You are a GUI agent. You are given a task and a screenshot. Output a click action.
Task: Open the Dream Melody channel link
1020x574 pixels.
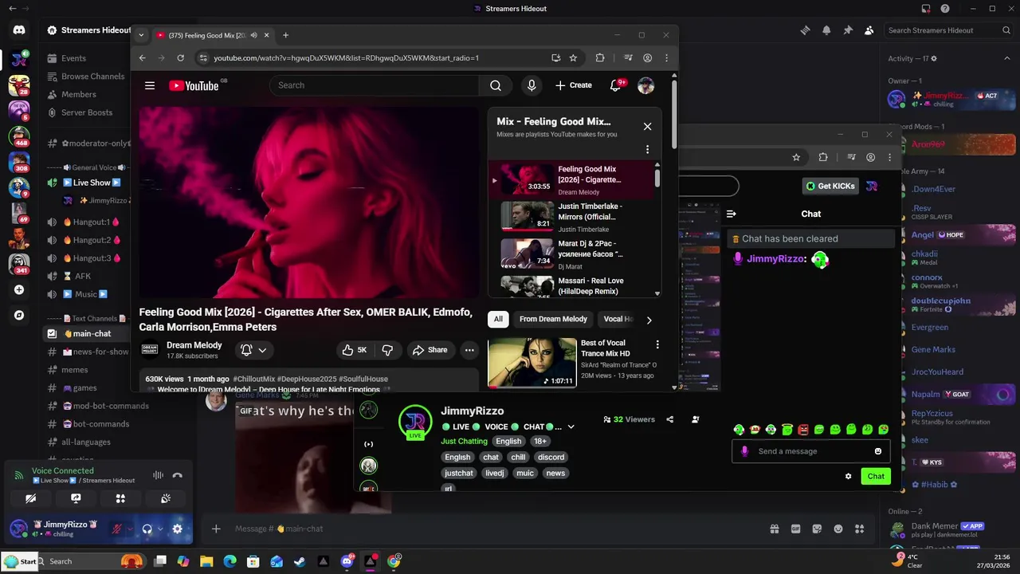coord(194,345)
